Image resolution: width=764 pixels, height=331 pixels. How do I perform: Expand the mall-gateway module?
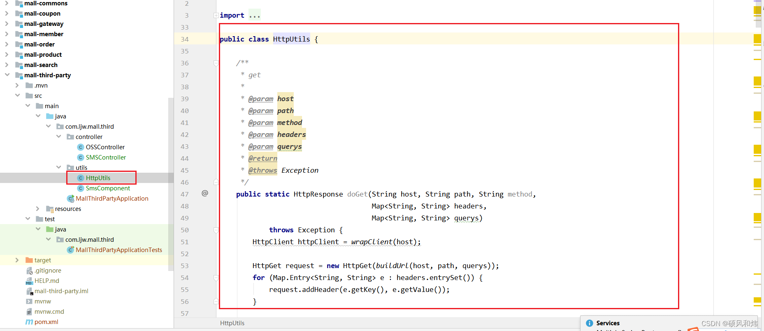click(x=7, y=24)
